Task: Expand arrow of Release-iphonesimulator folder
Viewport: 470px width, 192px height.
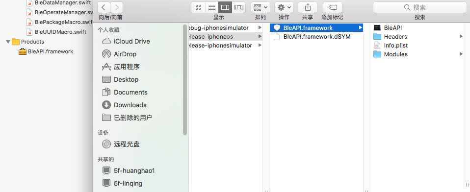Action: (260, 46)
